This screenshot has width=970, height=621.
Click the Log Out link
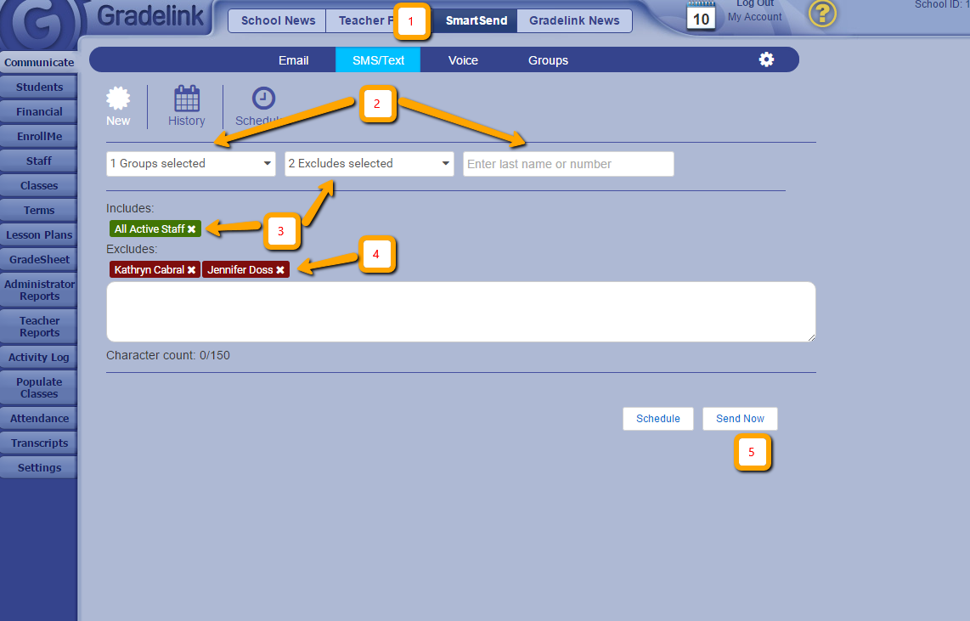(x=755, y=3)
